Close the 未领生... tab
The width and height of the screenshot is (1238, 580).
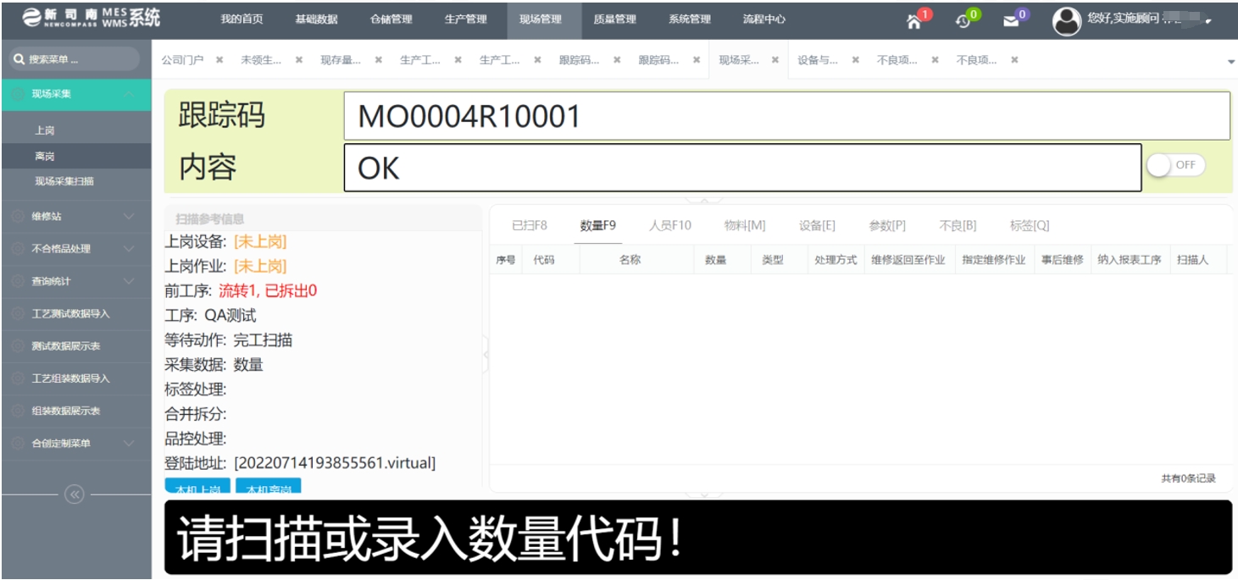coord(299,60)
